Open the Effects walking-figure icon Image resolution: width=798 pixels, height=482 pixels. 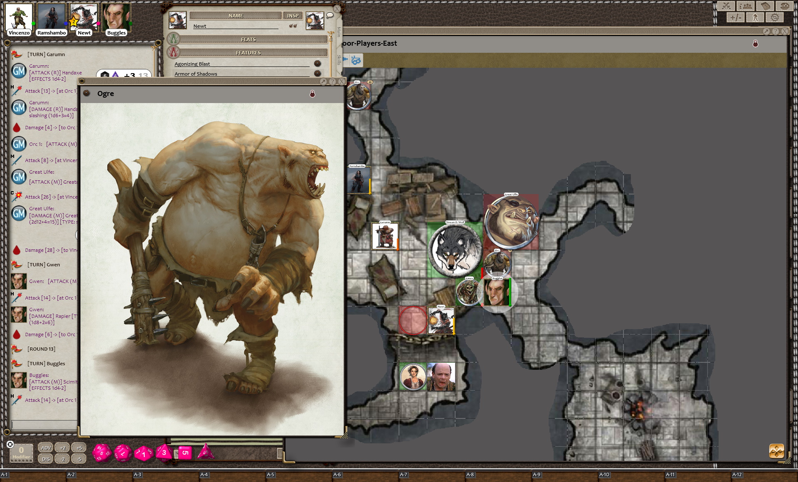(755, 17)
